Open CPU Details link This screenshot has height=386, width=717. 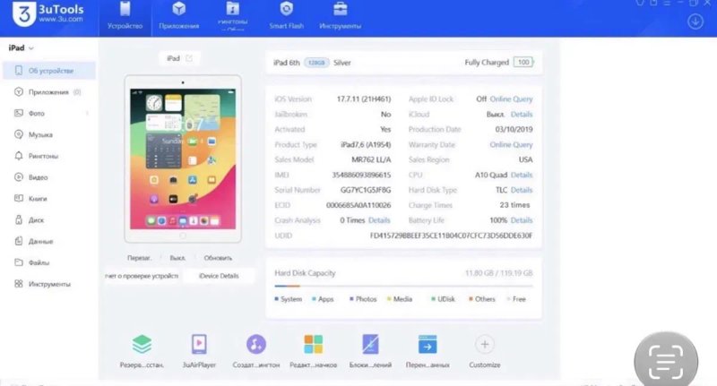tap(522, 175)
